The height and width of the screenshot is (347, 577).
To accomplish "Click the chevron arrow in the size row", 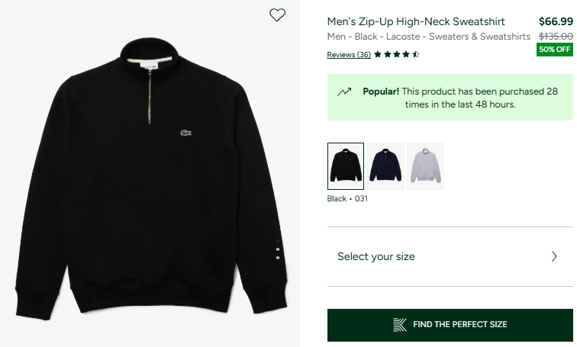I will [x=555, y=256].
